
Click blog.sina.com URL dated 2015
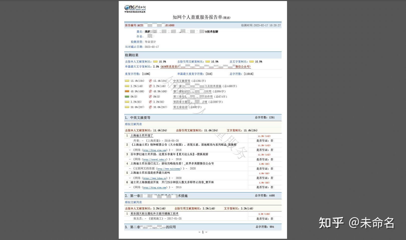tap(155, 187)
